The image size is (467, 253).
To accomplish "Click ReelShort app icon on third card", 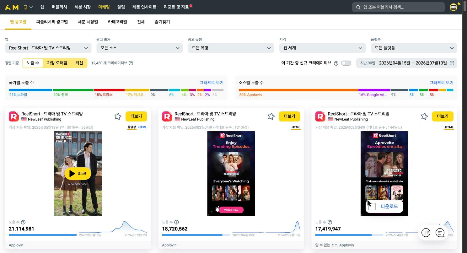I will [x=320, y=116].
